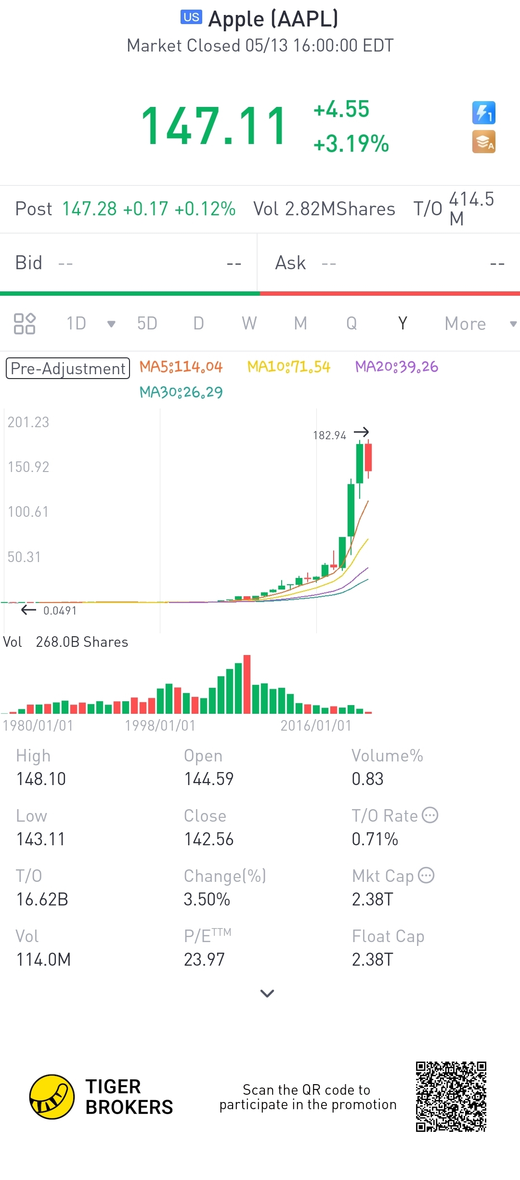Tap the 147.11 last price
Screen dimensions: 520x1180
point(214,126)
